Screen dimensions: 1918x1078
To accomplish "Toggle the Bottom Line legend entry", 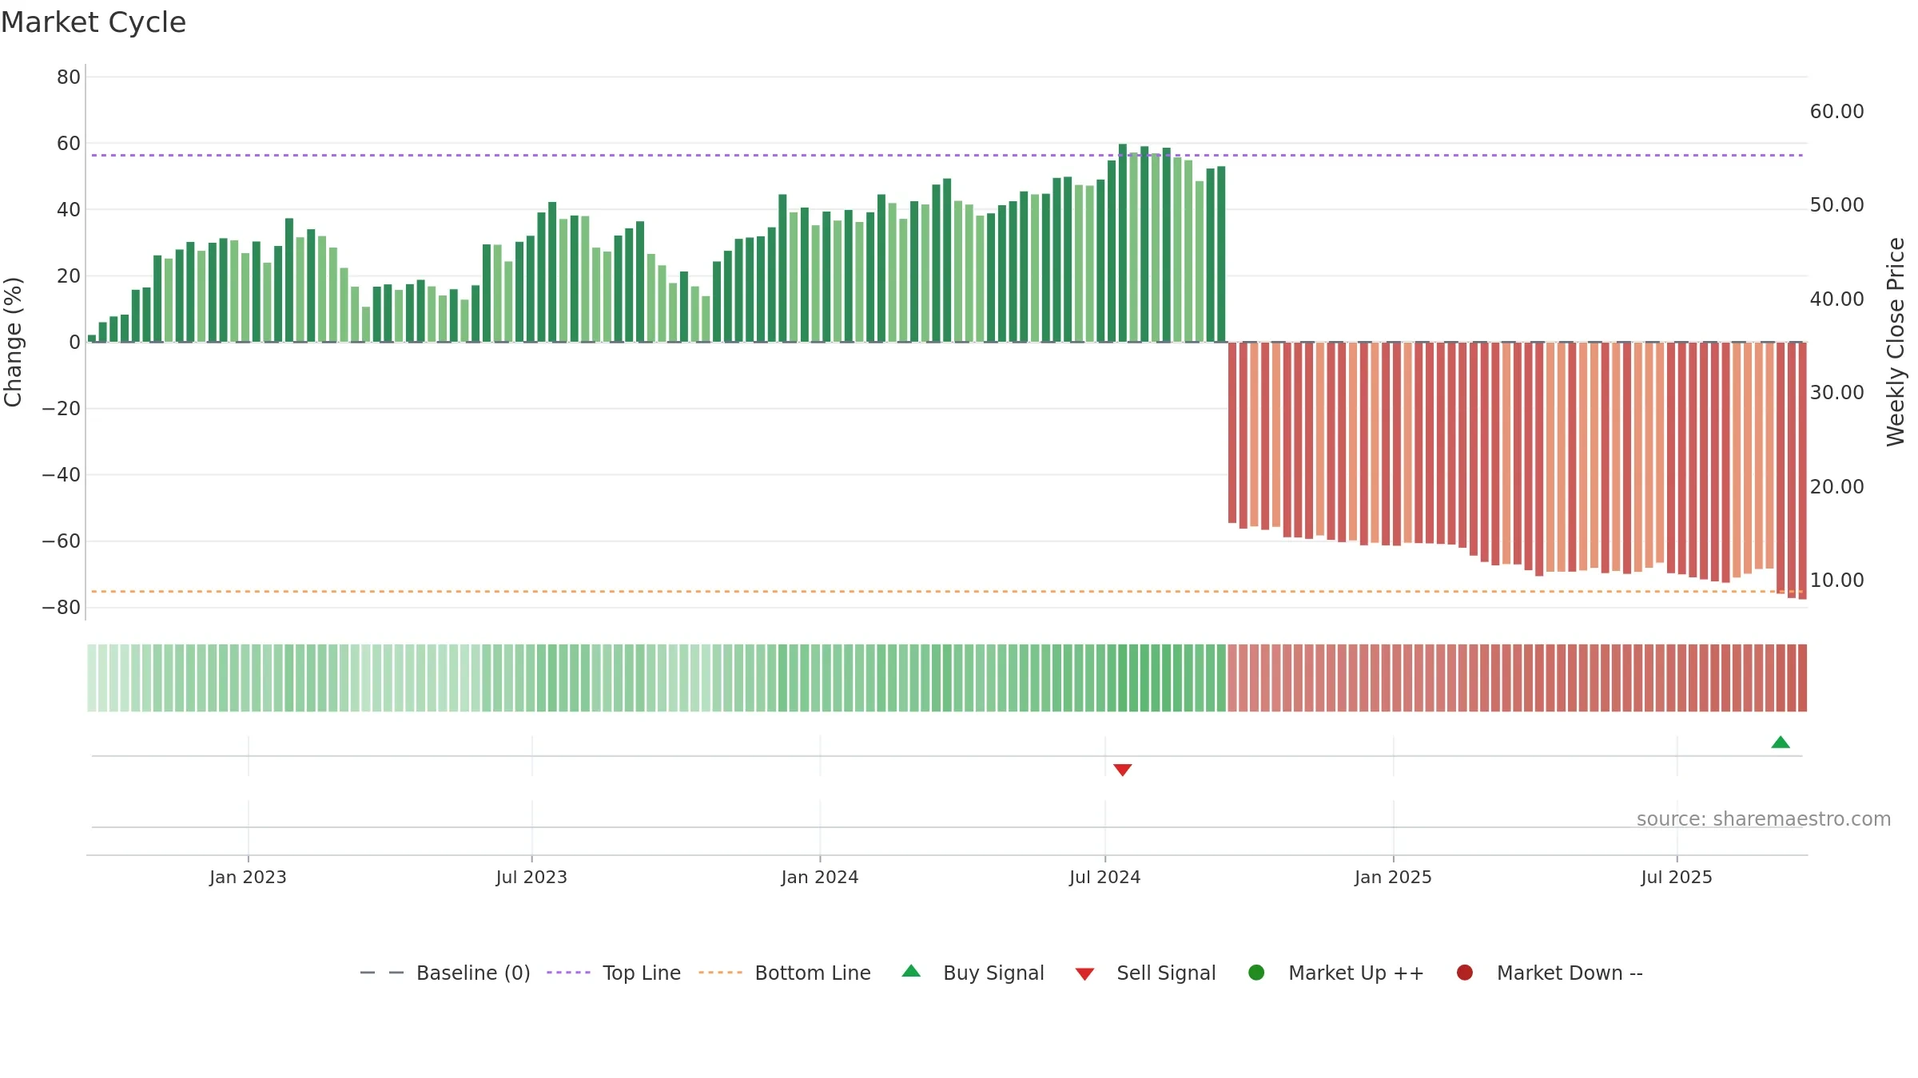I will click(x=785, y=973).
